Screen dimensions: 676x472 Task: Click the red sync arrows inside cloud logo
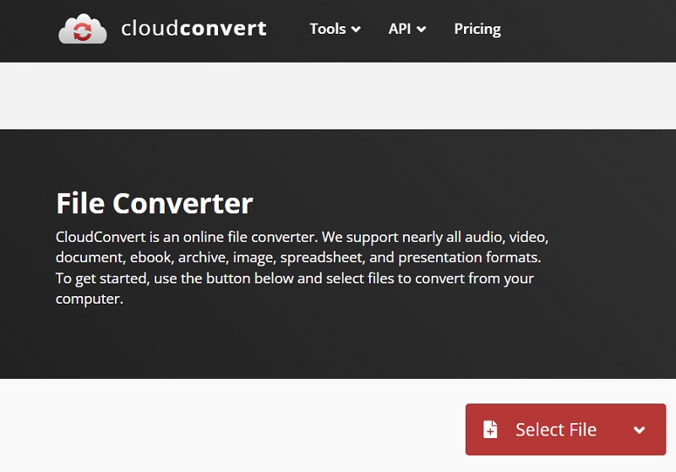tap(82, 31)
